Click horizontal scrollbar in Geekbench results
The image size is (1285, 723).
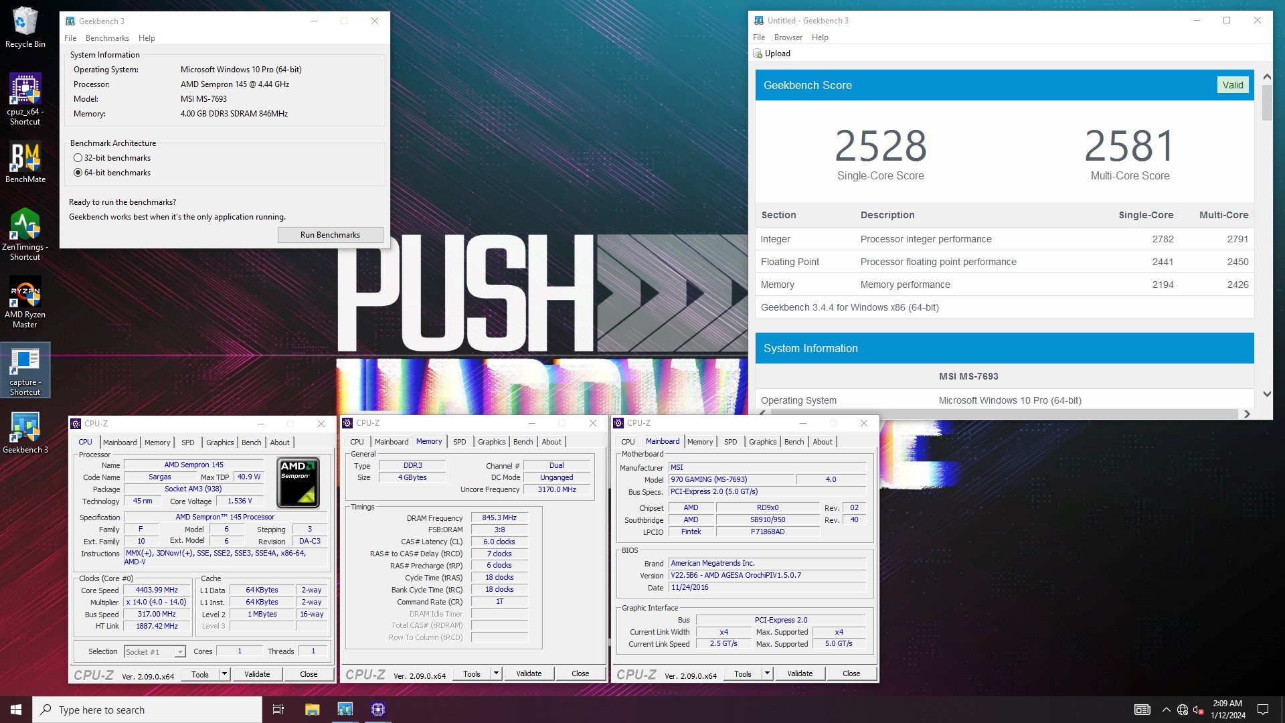(x=1003, y=414)
